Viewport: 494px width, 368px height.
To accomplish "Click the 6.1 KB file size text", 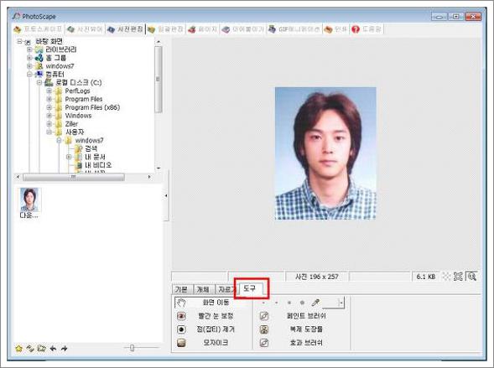I will (x=425, y=277).
